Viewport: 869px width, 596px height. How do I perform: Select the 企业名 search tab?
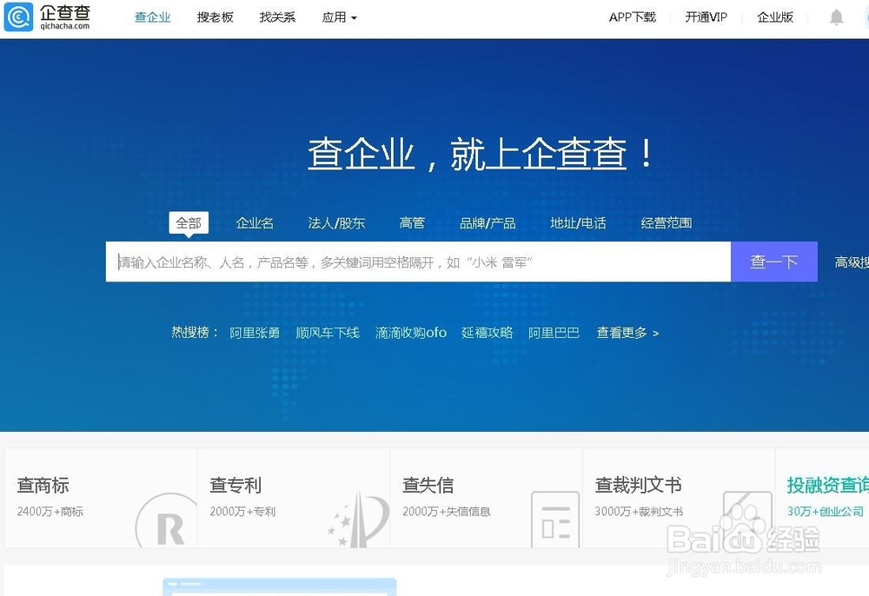[255, 222]
